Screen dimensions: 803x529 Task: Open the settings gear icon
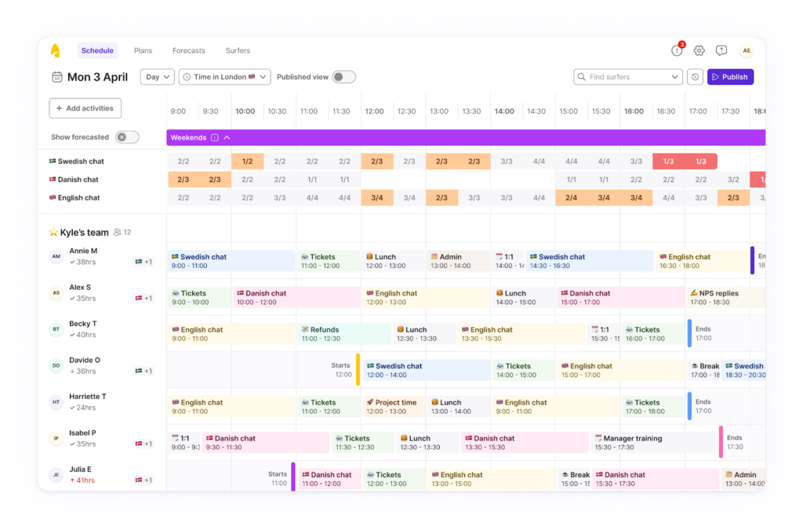coord(699,50)
